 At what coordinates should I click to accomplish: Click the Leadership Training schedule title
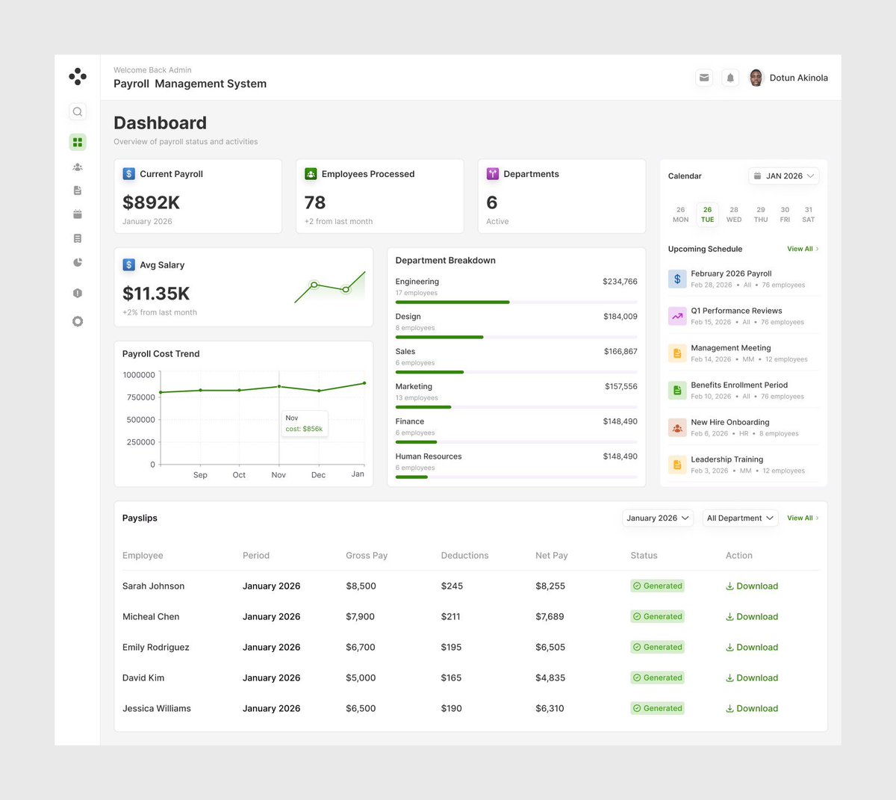click(x=727, y=459)
